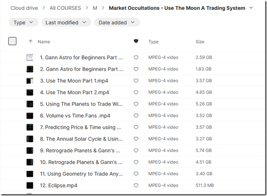Toggle the heart for Use The Moon Part 2.mp4

coord(136,92)
